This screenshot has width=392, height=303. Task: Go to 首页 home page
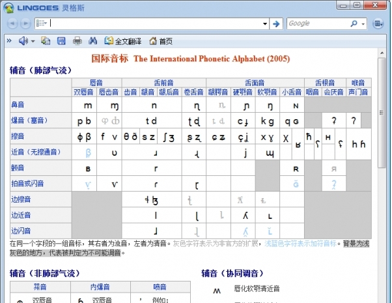pos(161,41)
